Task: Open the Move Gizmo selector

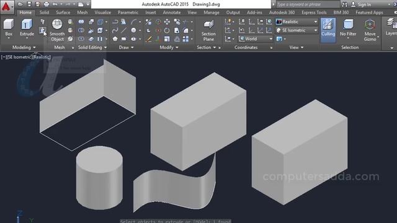Action: [370, 30]
